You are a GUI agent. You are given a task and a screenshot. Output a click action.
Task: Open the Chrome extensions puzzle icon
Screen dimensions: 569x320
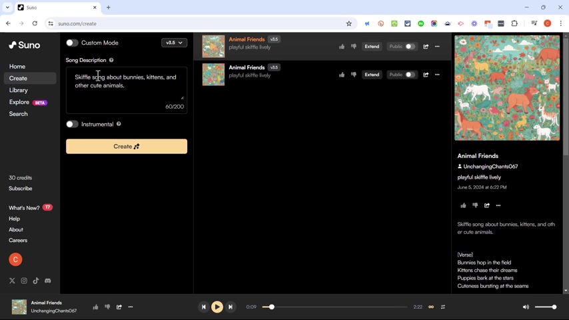pos(514,23)
